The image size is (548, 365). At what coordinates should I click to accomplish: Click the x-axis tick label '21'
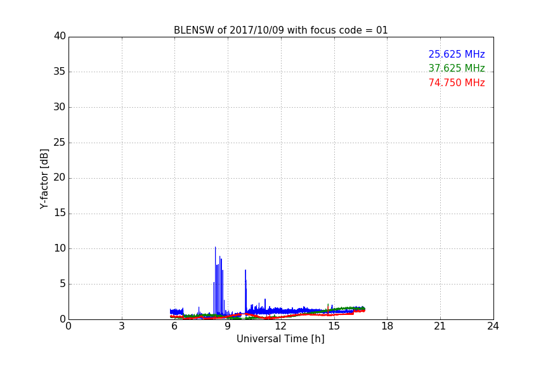point(440,326)
